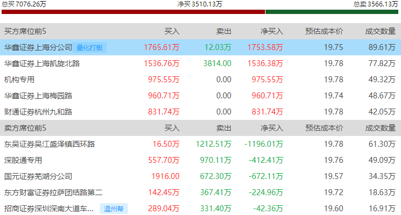
Task: Click buy amount 1916.00
Action: click(166, 176)
